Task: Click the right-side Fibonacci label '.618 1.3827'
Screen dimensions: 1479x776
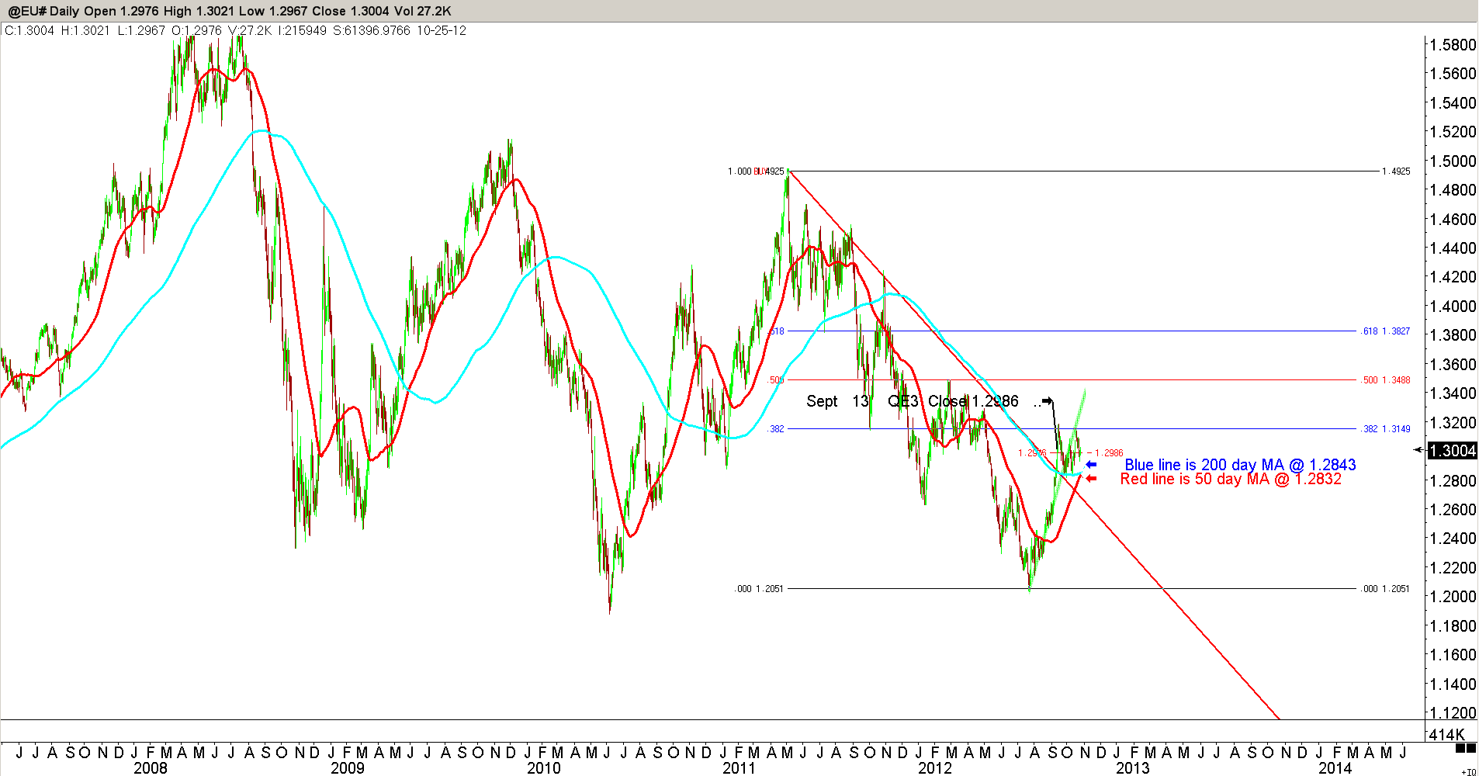Action: (1386, 331)
